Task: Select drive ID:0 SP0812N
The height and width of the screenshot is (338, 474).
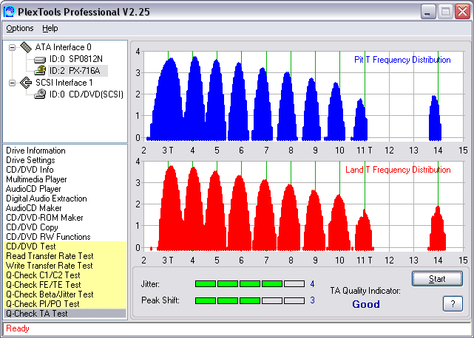Action: coord(76,59)
